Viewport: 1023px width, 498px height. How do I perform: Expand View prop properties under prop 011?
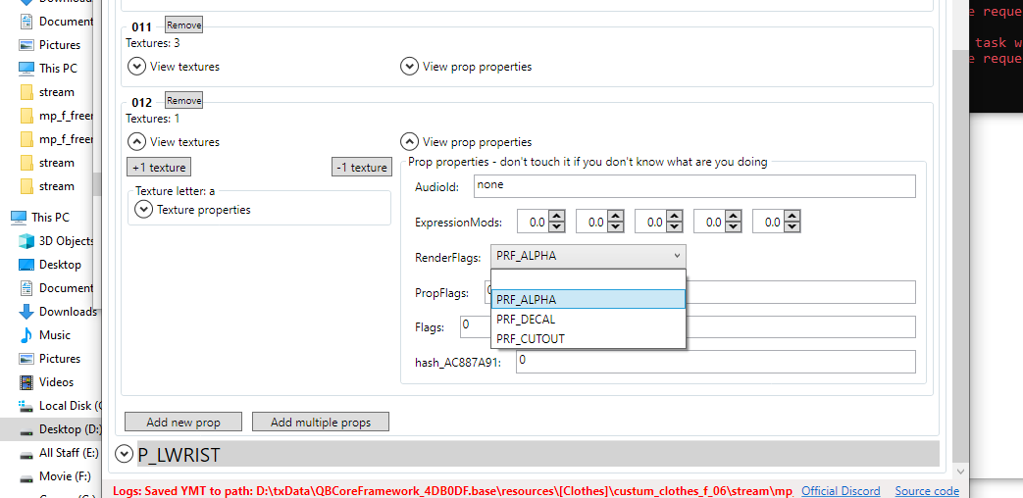(x=410, y=67)
